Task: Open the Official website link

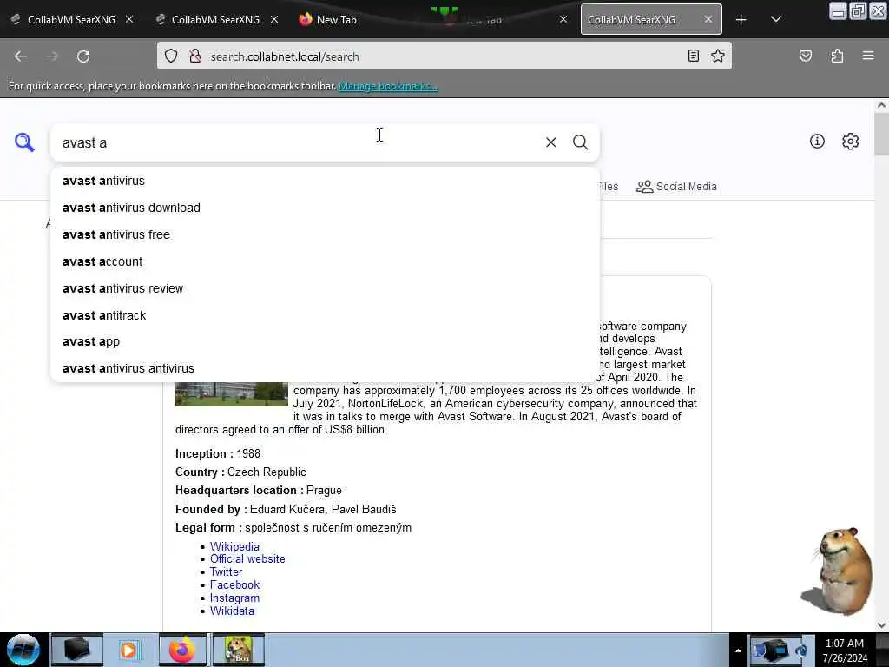Action: click(x=247, y=558)
